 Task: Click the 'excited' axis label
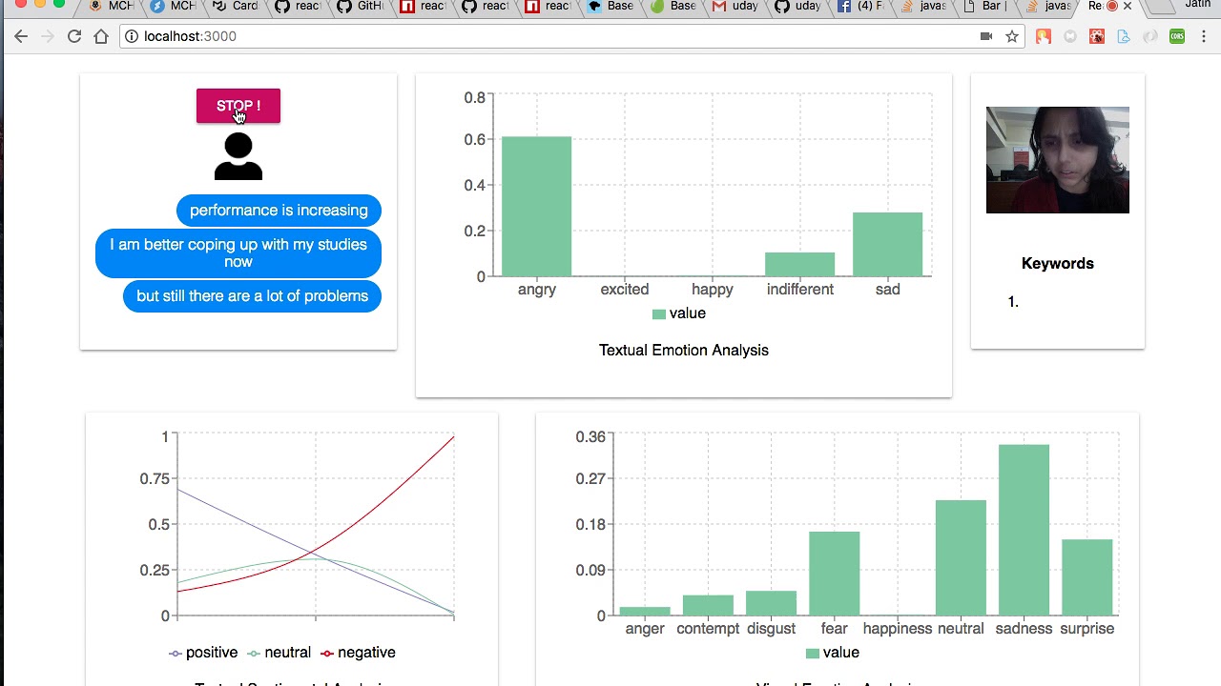click(x=625, y=290)
